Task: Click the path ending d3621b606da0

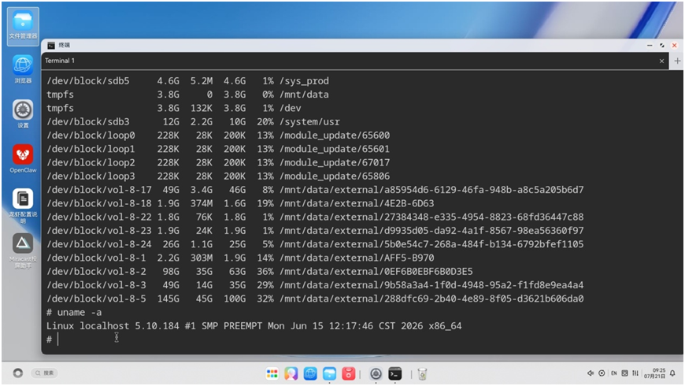Action: tap(431, 299)
